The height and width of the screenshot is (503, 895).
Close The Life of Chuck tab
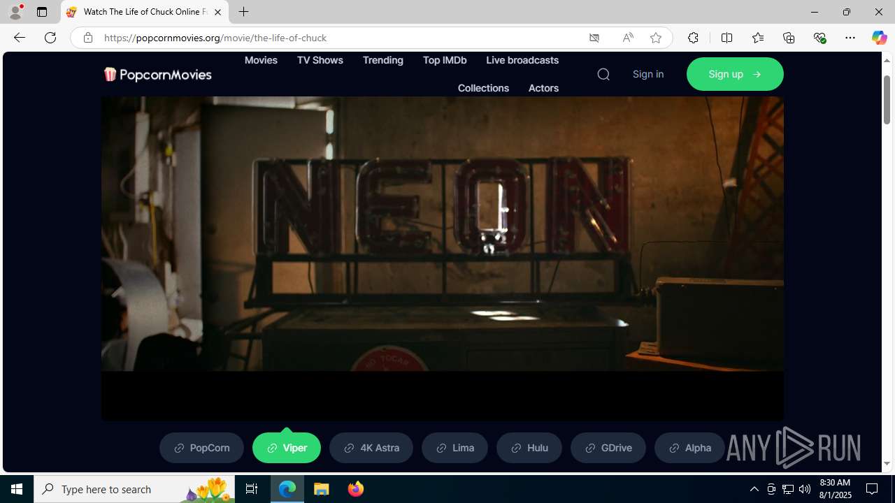pos(217,12)
